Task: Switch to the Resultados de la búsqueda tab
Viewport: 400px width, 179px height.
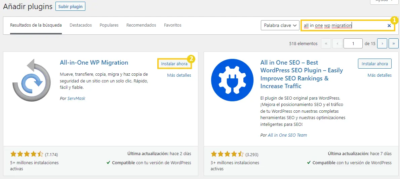Action: point(36,25)
